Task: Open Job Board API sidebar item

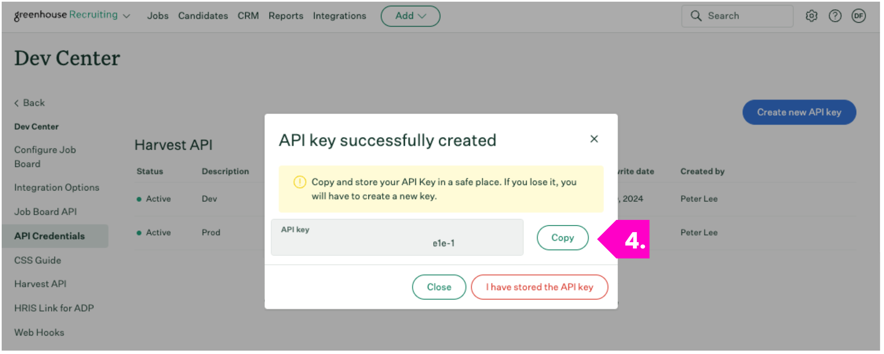Action: pos(45,212)
